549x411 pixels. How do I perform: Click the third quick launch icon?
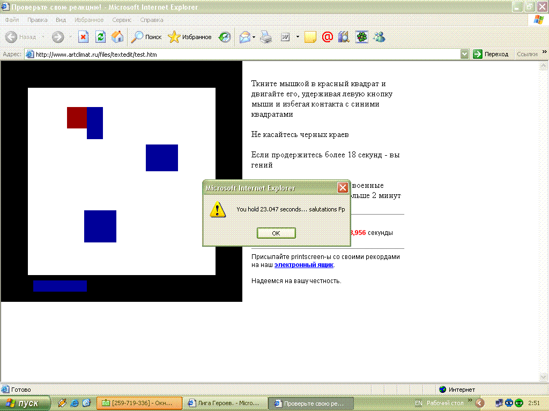86,403
